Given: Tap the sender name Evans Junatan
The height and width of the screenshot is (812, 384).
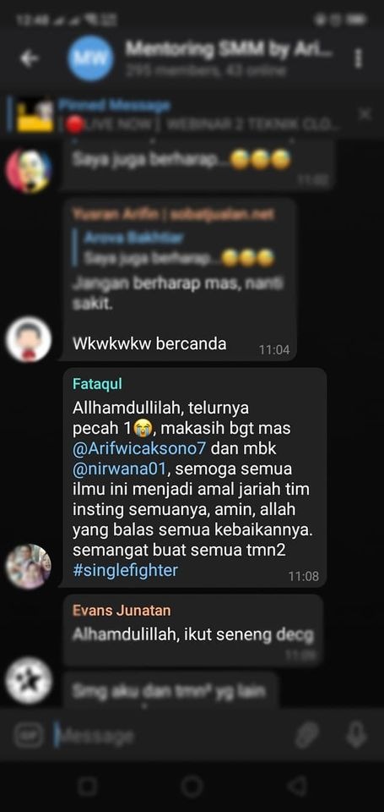Looking at the screenshot, I should coord(122,610).
